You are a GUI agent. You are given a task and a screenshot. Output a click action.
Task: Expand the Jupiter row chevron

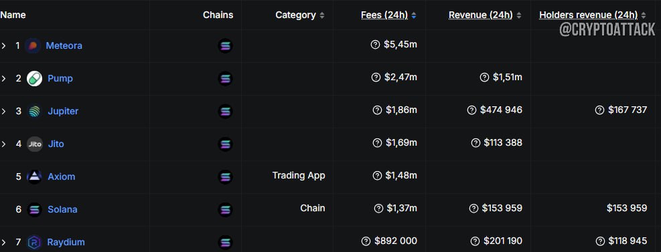click(4, 112)
